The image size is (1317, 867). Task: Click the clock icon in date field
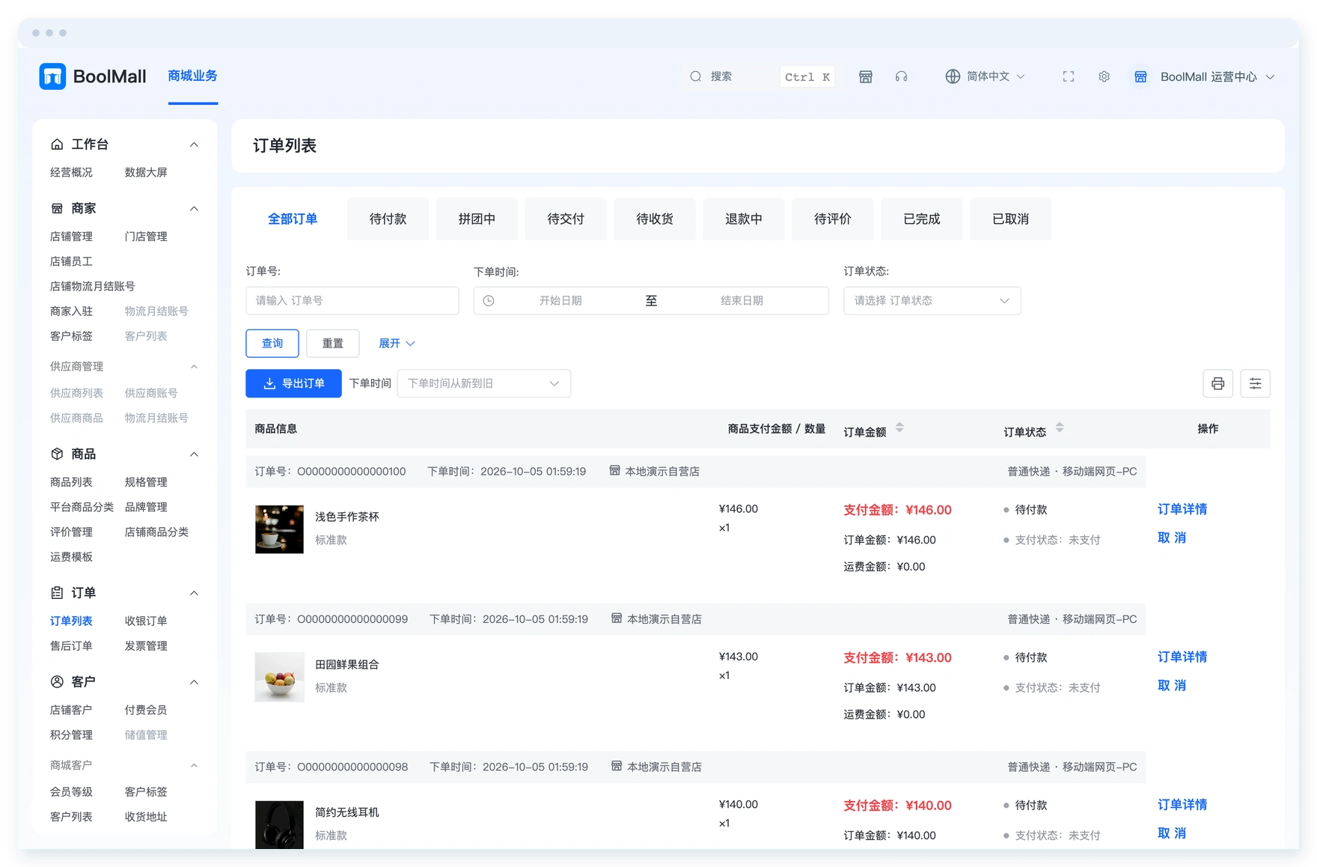489,301
